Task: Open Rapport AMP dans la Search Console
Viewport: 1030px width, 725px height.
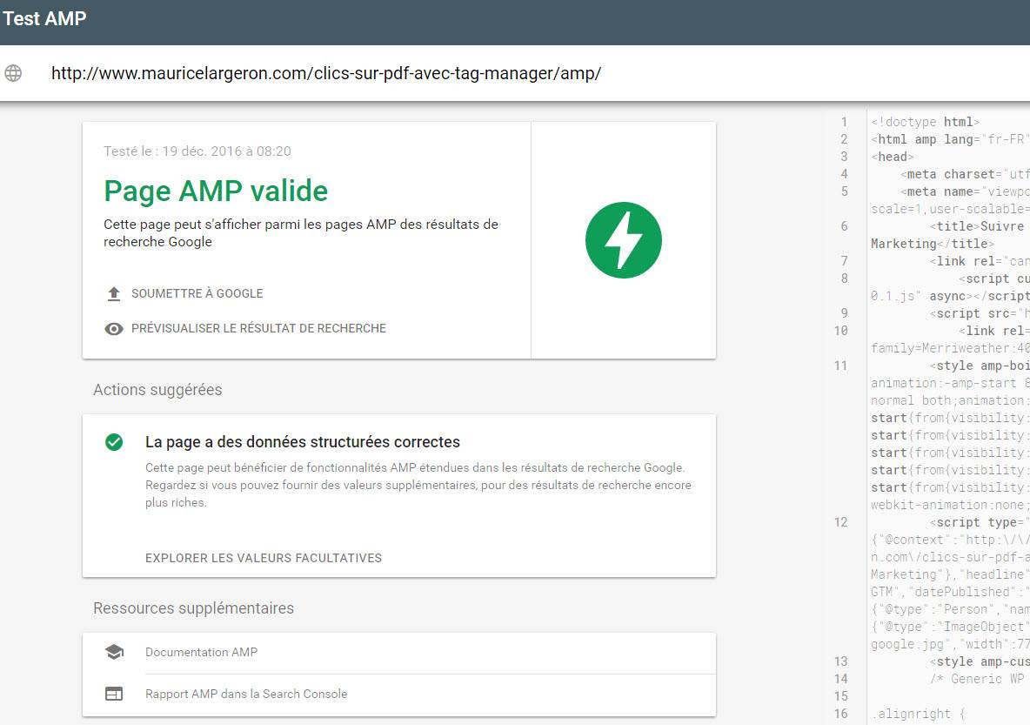Action: (x=246, y=694)
